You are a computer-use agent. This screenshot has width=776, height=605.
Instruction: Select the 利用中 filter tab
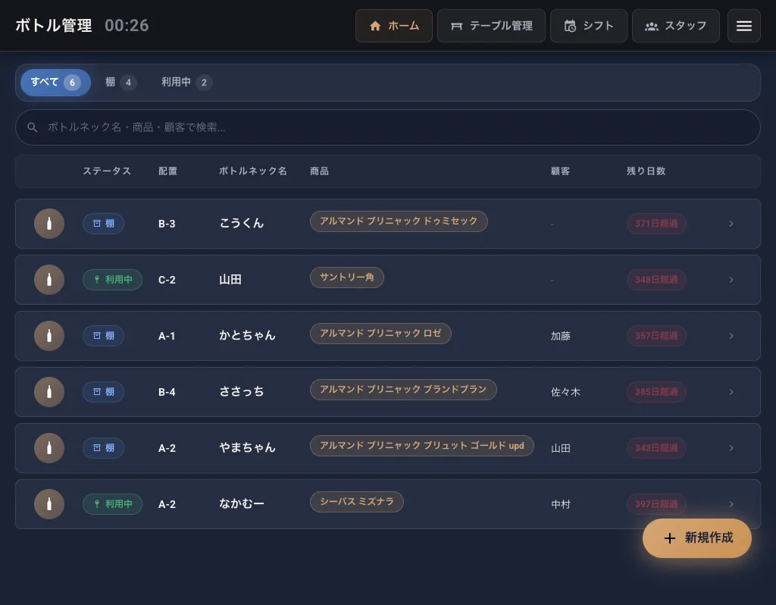(x=186, y=82)
